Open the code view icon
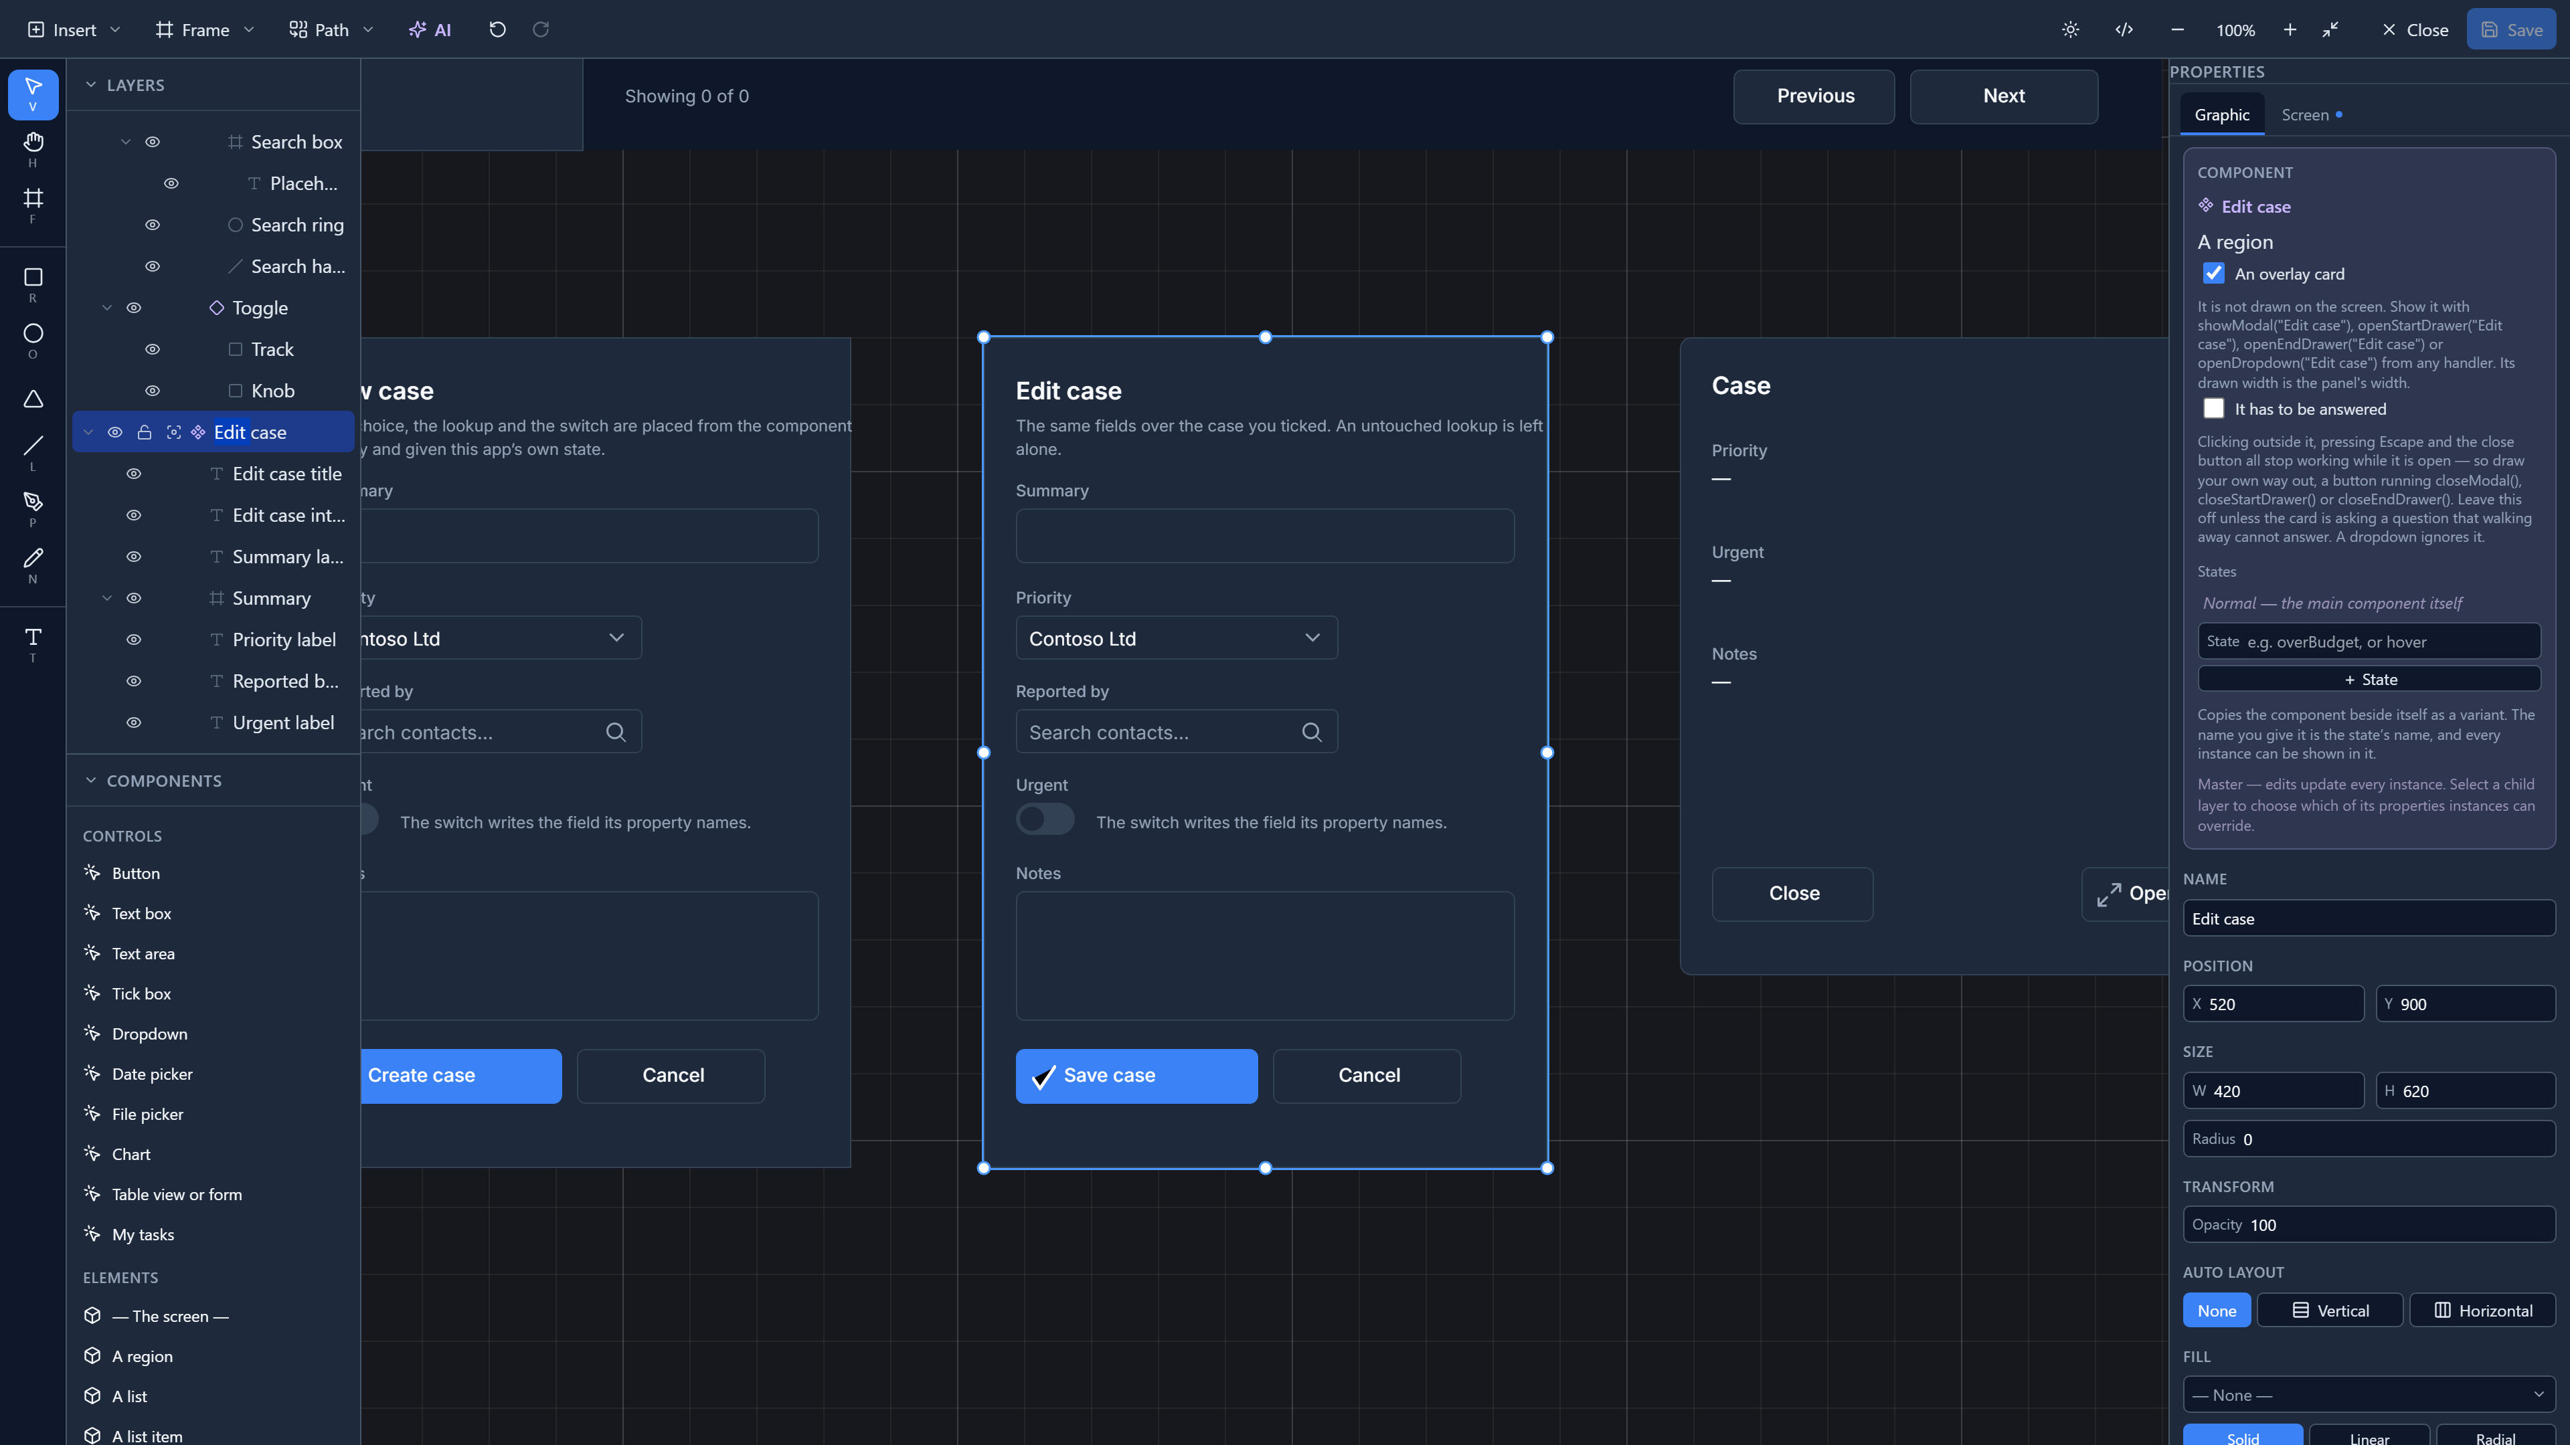The width and height of the screenshot is (2570, 1445). [2124, 30]
